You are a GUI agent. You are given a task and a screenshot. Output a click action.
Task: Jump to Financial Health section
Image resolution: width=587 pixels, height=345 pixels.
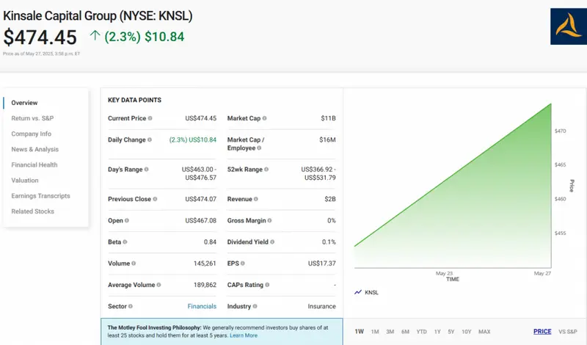tap(34, 165)
